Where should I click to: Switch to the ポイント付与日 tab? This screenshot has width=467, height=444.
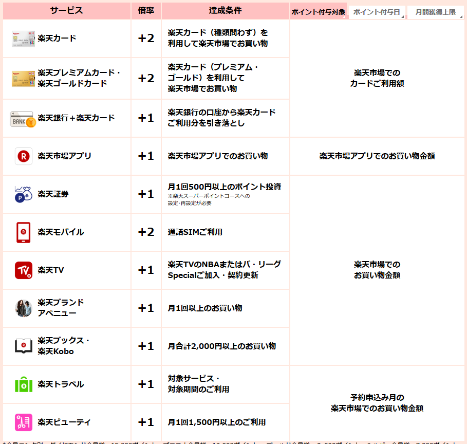(x=377, y=12)
